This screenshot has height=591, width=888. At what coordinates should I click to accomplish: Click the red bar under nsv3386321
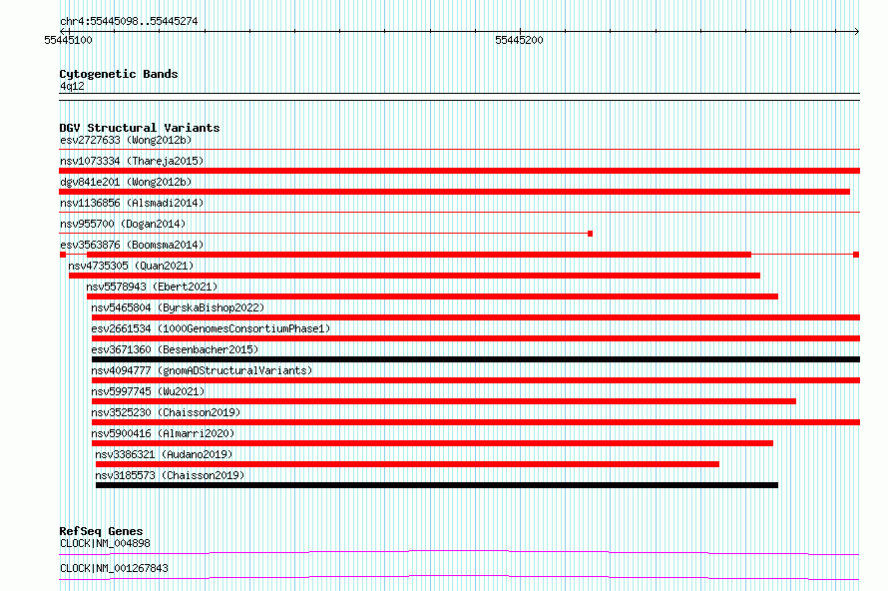tap(408, 464)
